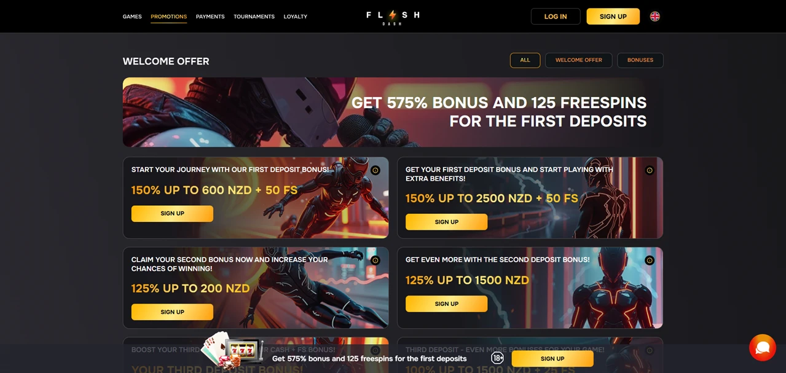This screenshot has width=786, height=373.
Task: Open the Loyalty section
Action: (295, 17)
